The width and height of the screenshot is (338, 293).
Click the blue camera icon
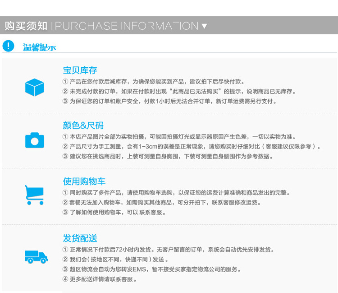(x=35, y=140)
